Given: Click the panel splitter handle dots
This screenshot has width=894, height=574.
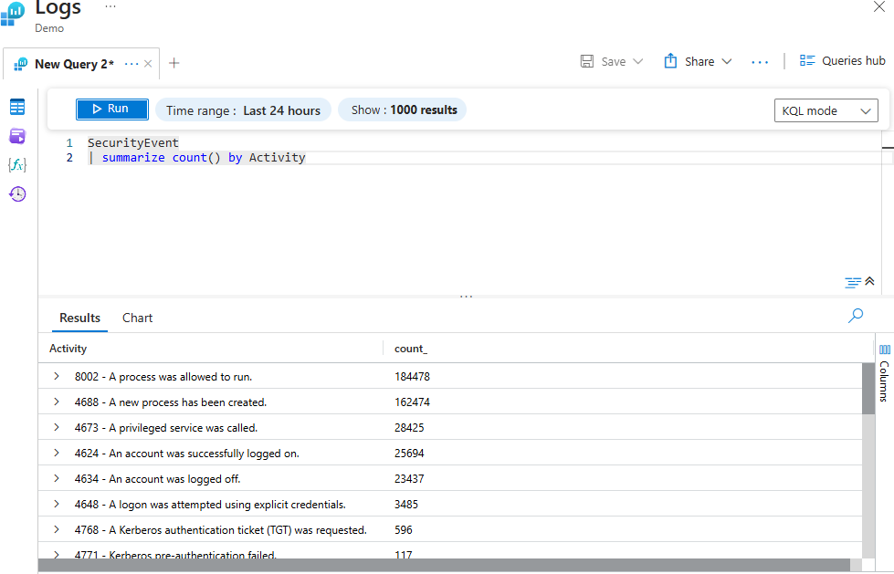Looking at the screenshot, I should (x=466, y=297).
